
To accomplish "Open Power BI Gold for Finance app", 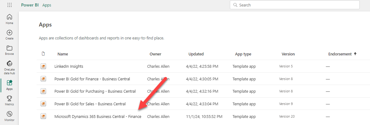I will [x=92, y=79].
